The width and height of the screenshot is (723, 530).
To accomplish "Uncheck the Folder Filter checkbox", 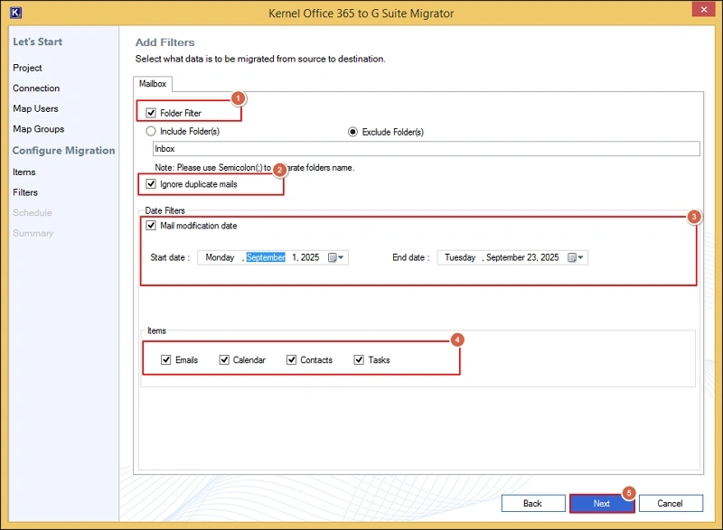I will pos(152,113).
